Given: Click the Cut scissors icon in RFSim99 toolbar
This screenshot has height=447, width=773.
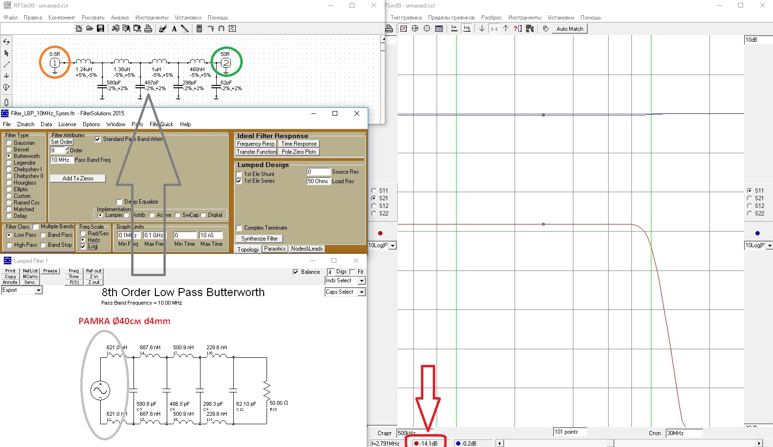Looking at the screenshot, I should (115, 28).
